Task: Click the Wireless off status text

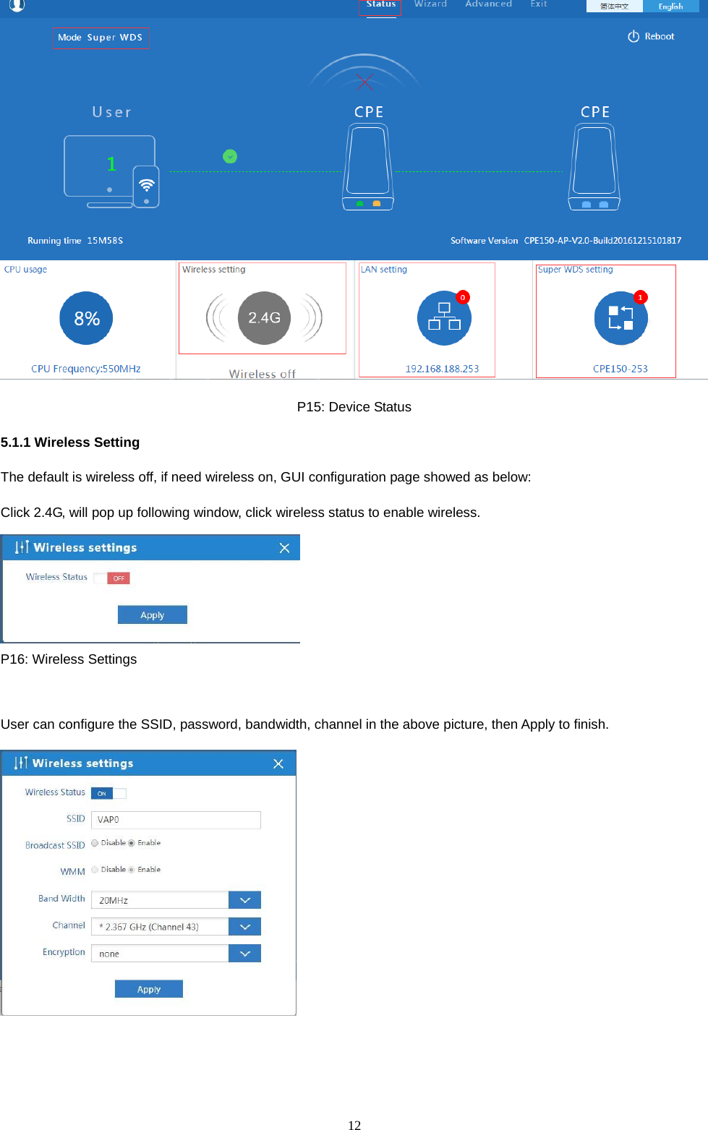Action: click(x=263, y=374)
